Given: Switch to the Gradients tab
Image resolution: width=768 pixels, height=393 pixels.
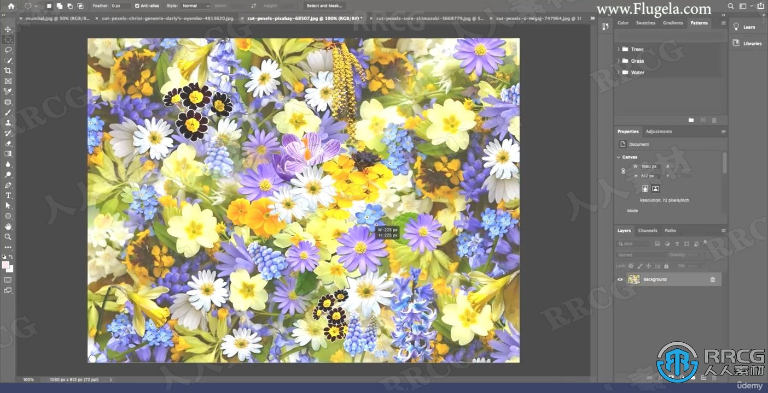Looking at the screenshot, I should click(x=672, y=23).
